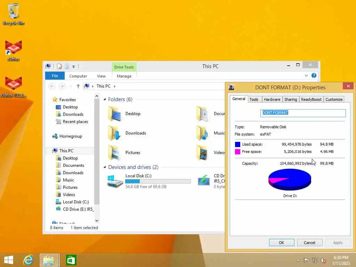Click the blue Used space color swatch
Screen dimensions: 356x267
pyautogui.click(x=237, y=144)
